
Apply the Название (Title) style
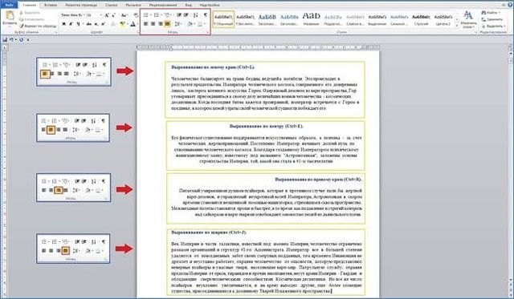(x=311, y=19)
